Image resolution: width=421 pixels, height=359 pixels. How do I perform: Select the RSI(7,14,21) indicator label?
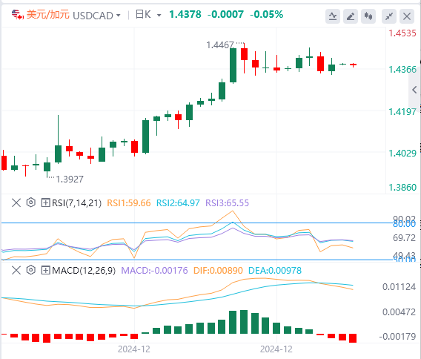[x=77, y=203]
